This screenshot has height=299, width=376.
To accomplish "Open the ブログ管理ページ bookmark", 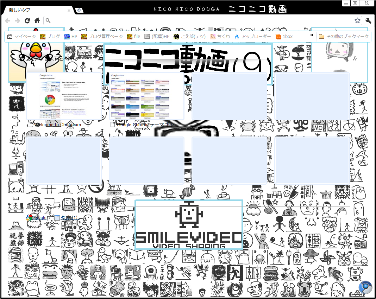I will [x=102, y=37].
